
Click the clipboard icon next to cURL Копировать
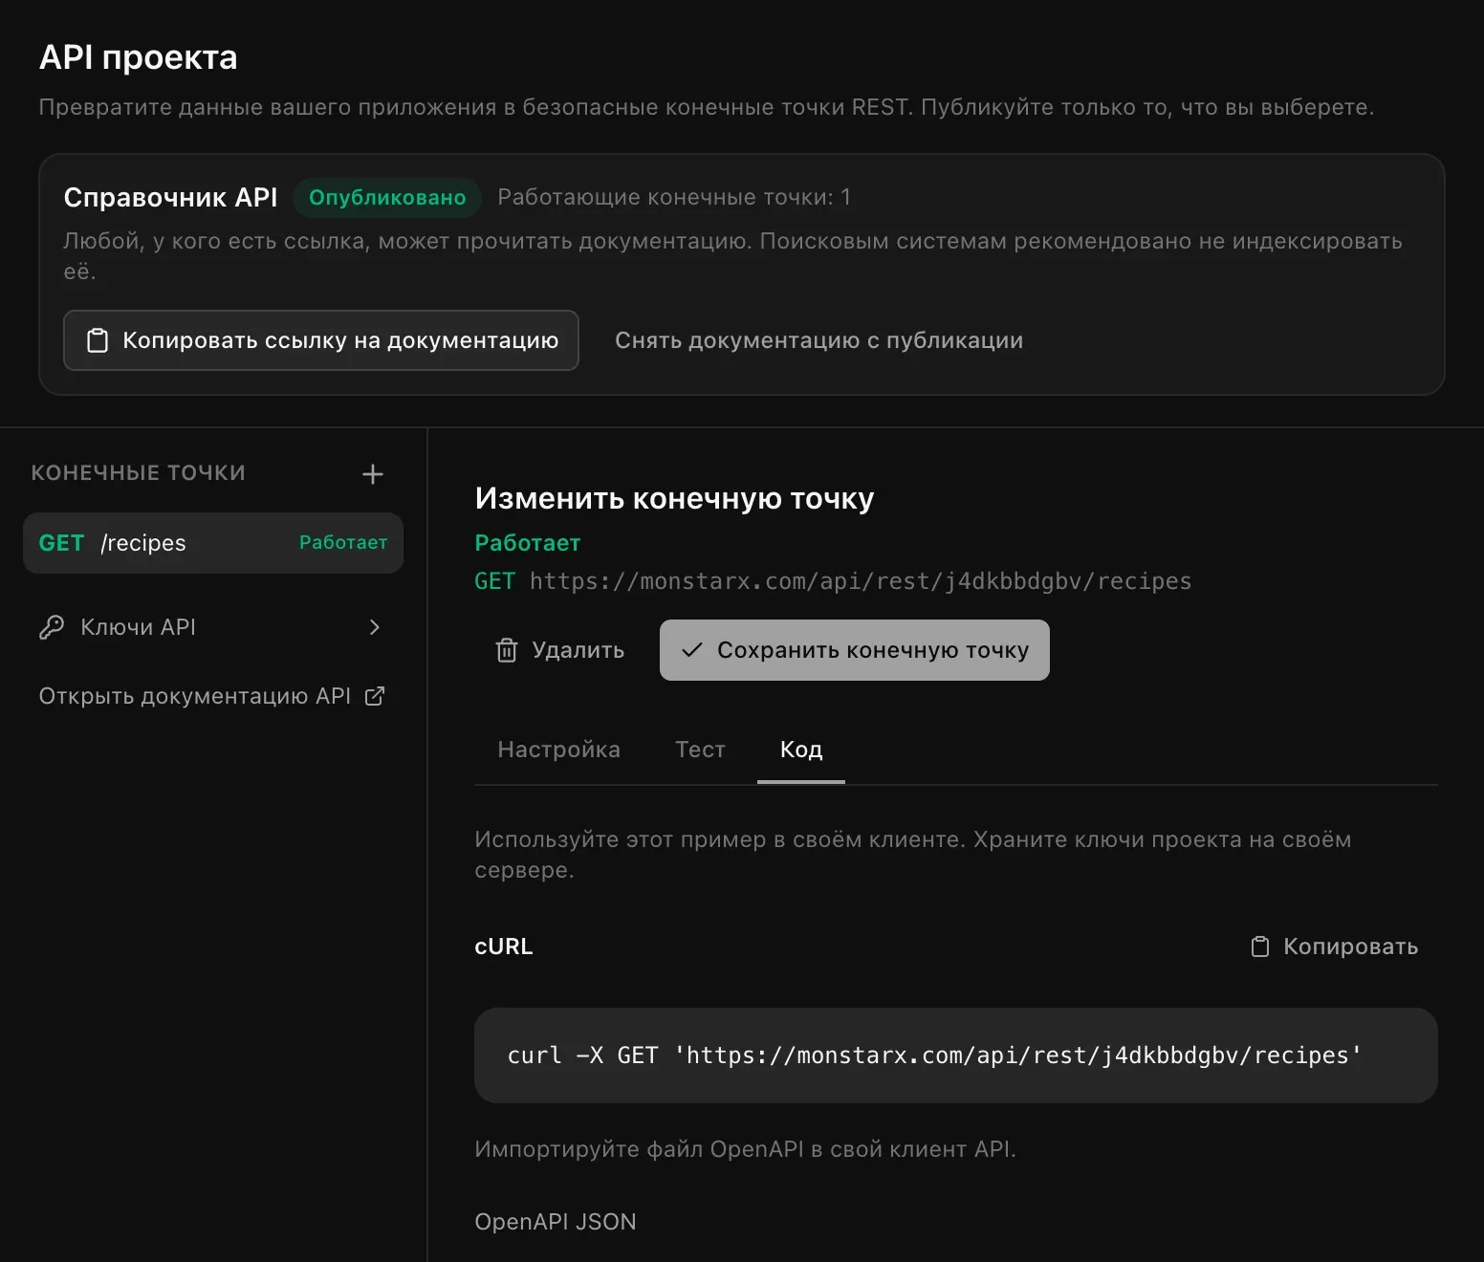pyautogui.click(x=1260, y=946)
